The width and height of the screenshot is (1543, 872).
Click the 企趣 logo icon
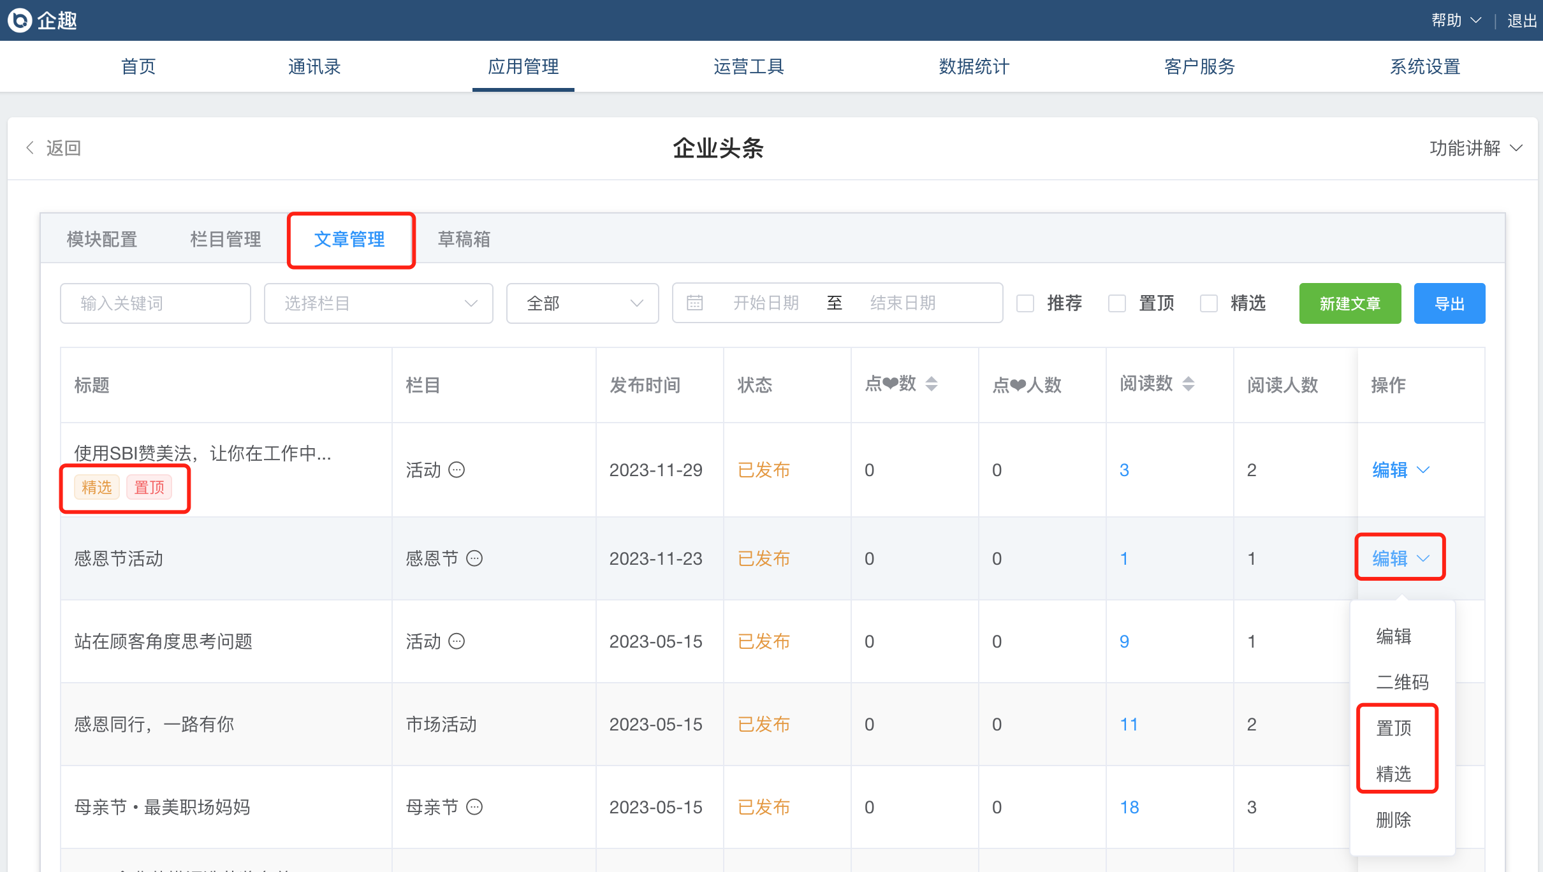point(19,20)
